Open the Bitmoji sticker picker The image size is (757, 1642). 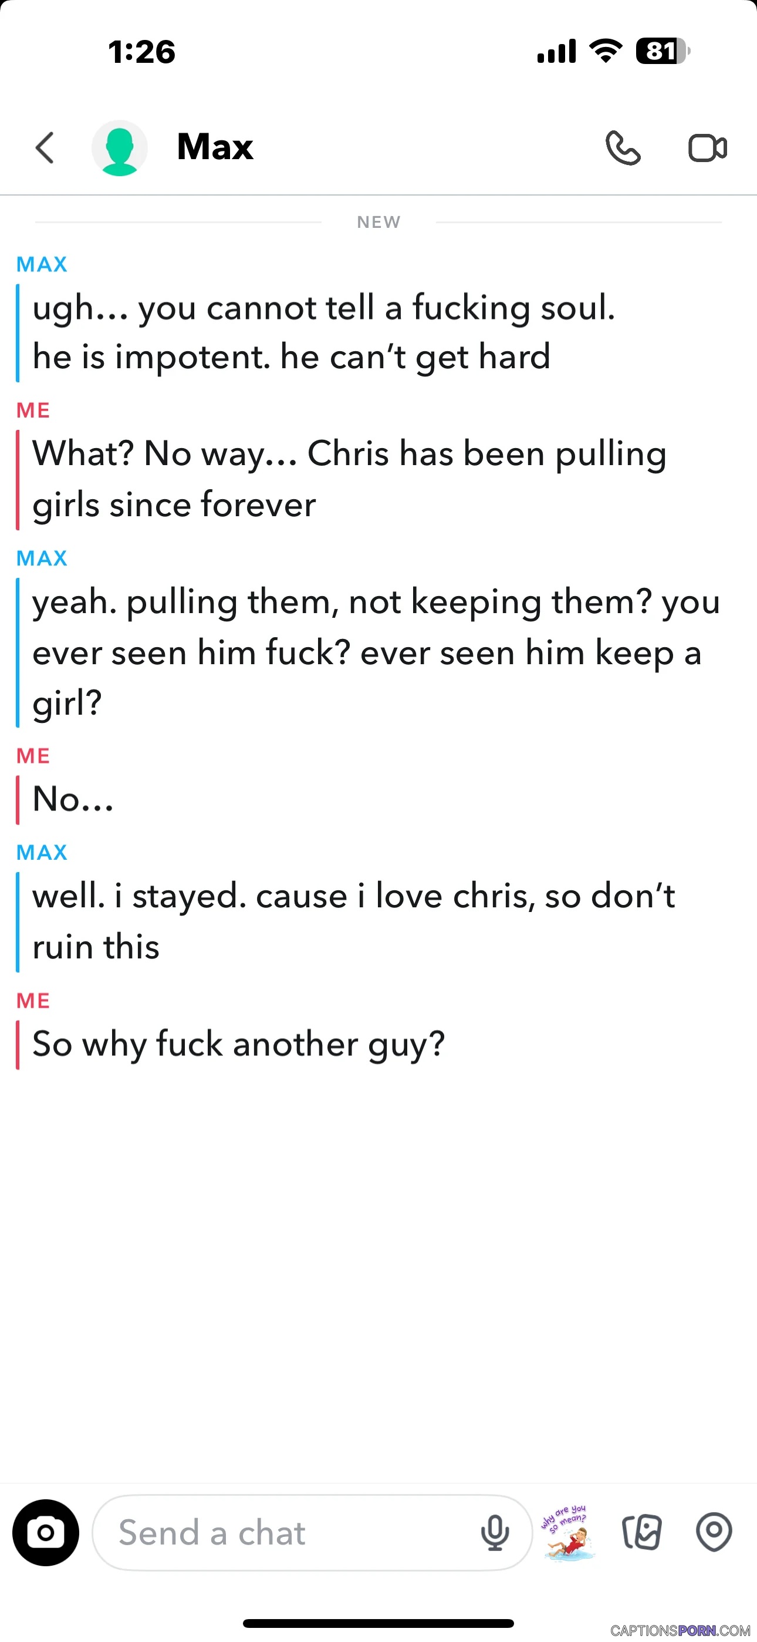coord(568,1532)
